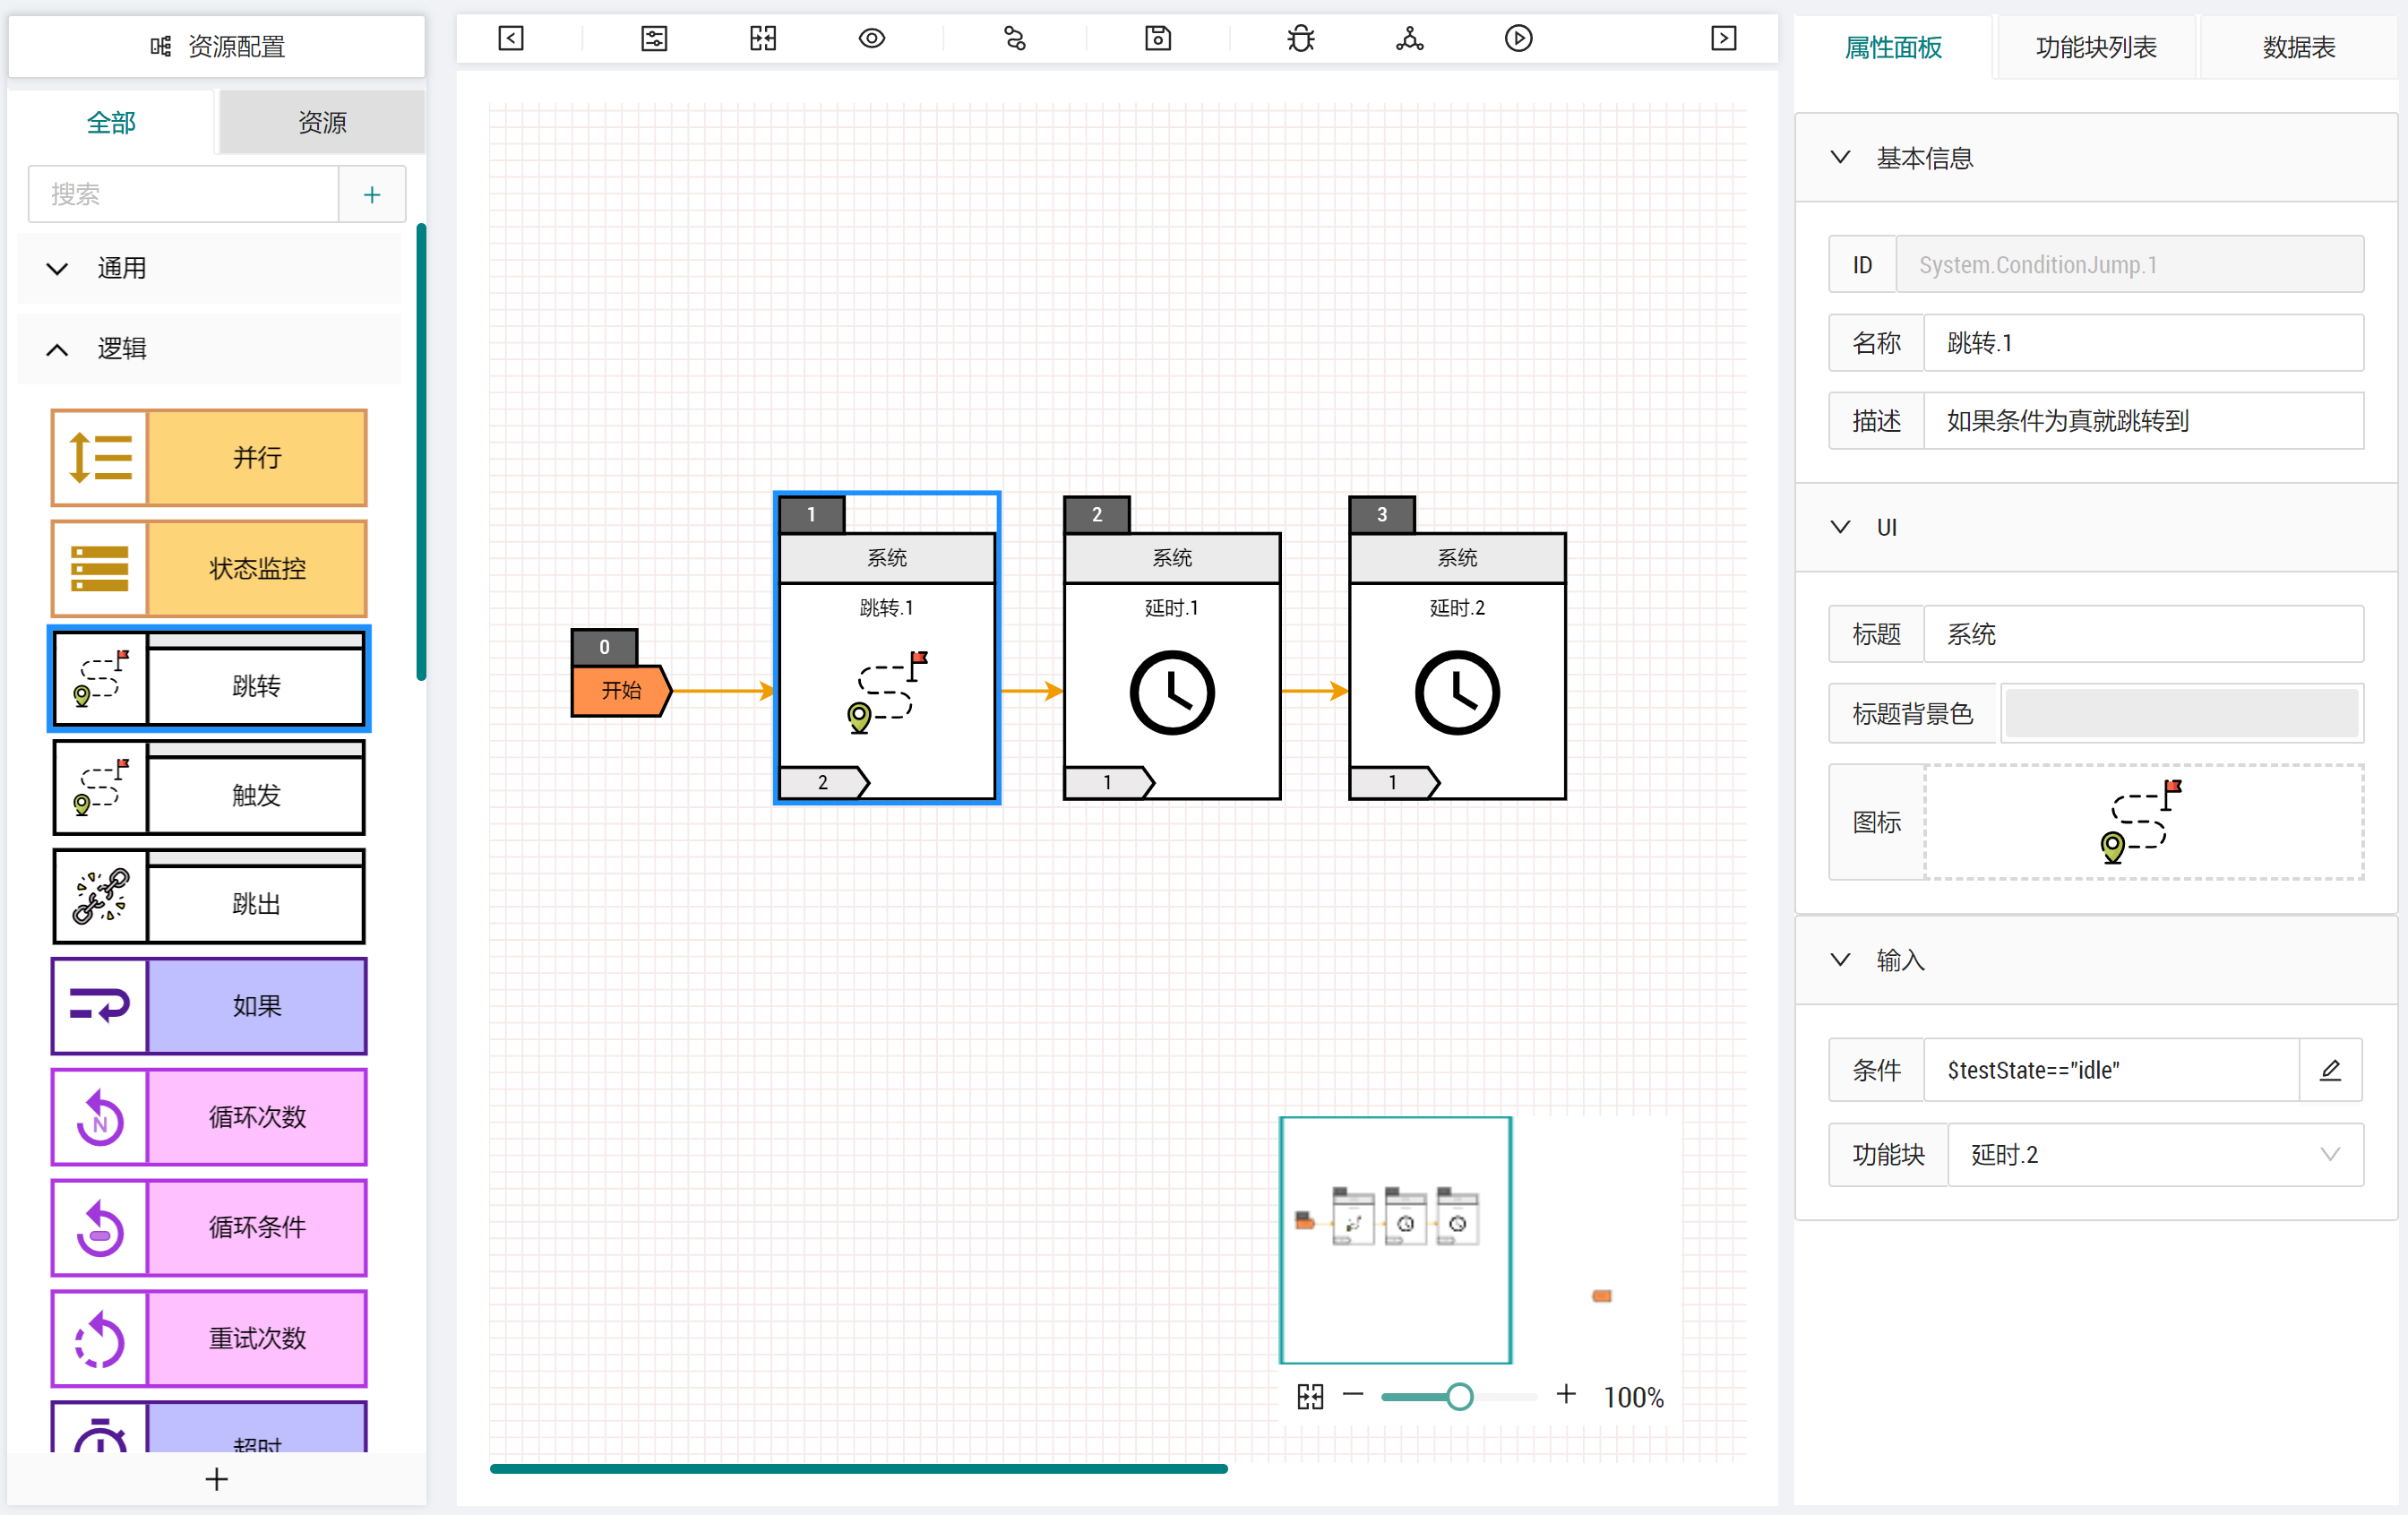Select the 并行 block in palette
Image resolution: width=2408 pixels, height=1515 pixels.
[x=209, y=458]
